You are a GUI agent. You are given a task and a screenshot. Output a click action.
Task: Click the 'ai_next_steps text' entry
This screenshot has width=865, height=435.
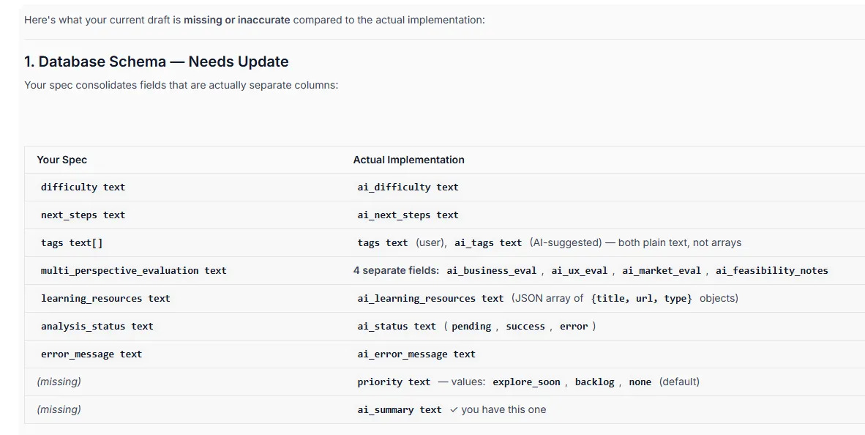coord(408,215)
